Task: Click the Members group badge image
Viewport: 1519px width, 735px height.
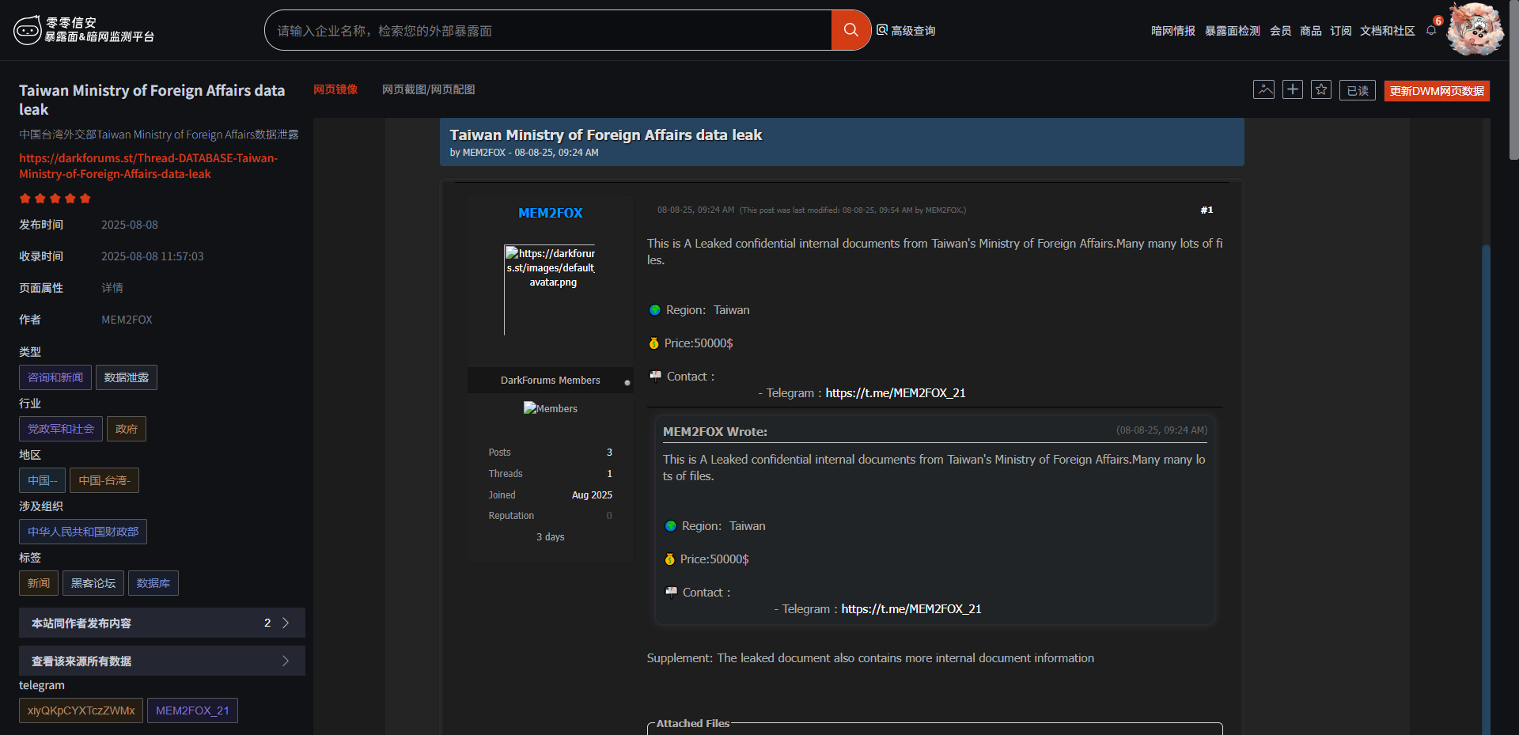Action: point(551,408)
